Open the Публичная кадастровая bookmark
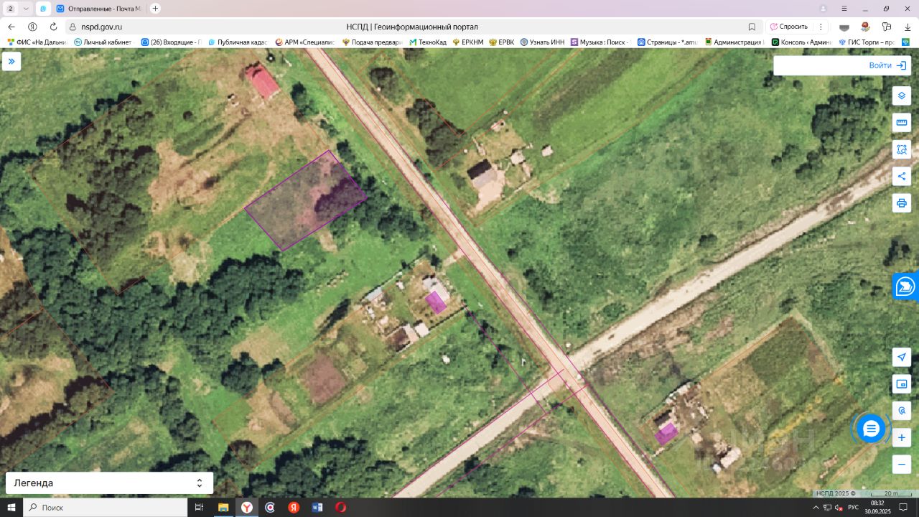Viewport: 919px width, 517px height. point(238,42)
